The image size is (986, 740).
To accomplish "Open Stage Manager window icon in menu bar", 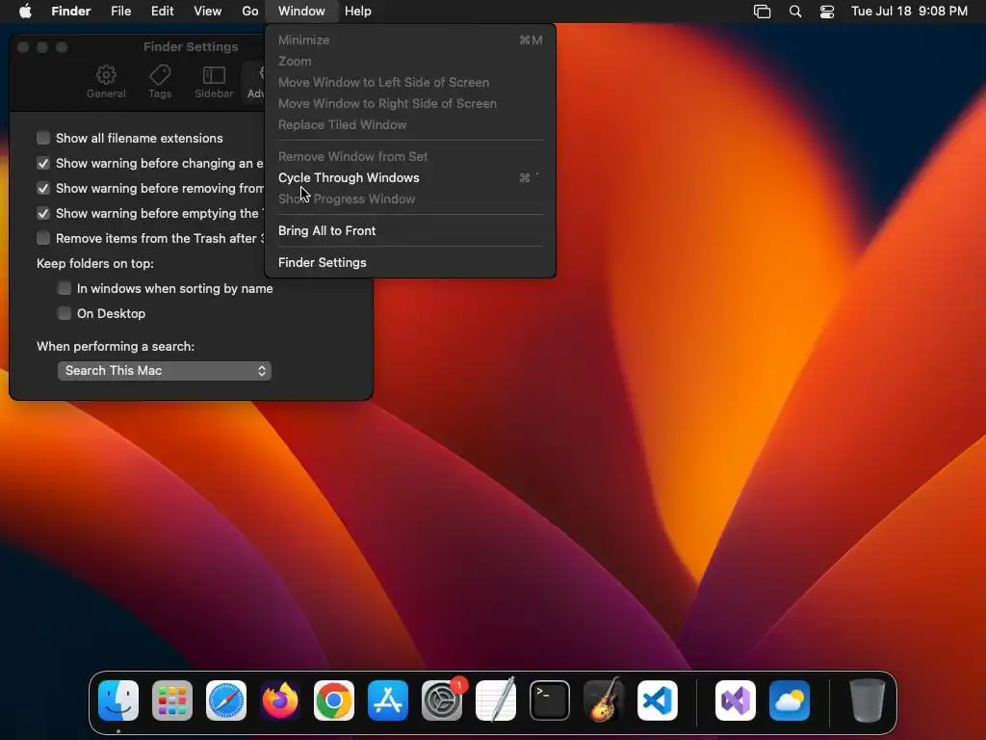I will (x=763, y=12).
